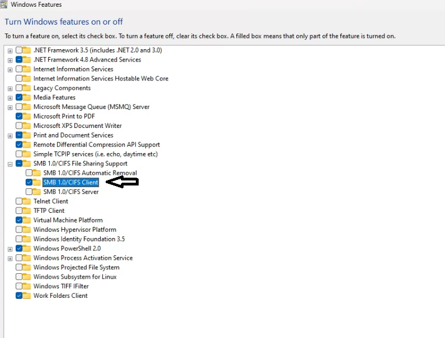Toggle SMB 1.0/CIFS File Sharing Support checkbox
Viewport: 445px width, 338px height.
(x=19, y=163)
